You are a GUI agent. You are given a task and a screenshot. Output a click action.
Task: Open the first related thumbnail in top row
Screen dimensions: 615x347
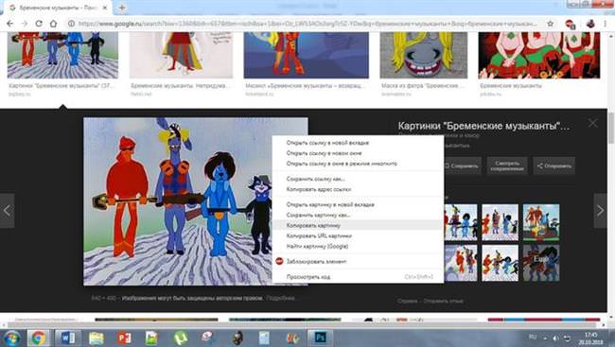pyautogui.click(x=461, y=222)
